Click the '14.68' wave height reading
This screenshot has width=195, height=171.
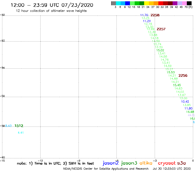pyautogui.click(x=174, y=79)
